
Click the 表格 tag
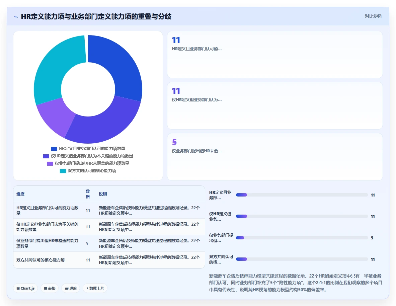[x=50, y=288]
